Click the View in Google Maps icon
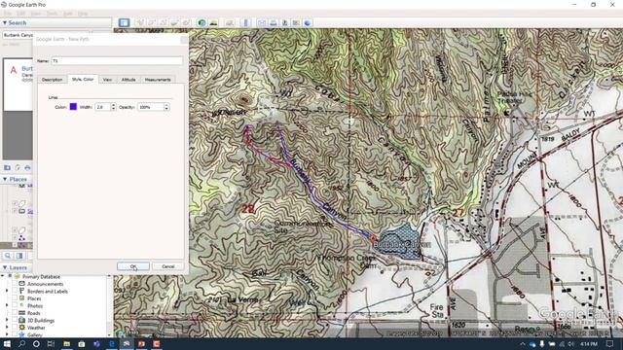The image size is (623, 350). pyautogui.click(x=296, y=22)
